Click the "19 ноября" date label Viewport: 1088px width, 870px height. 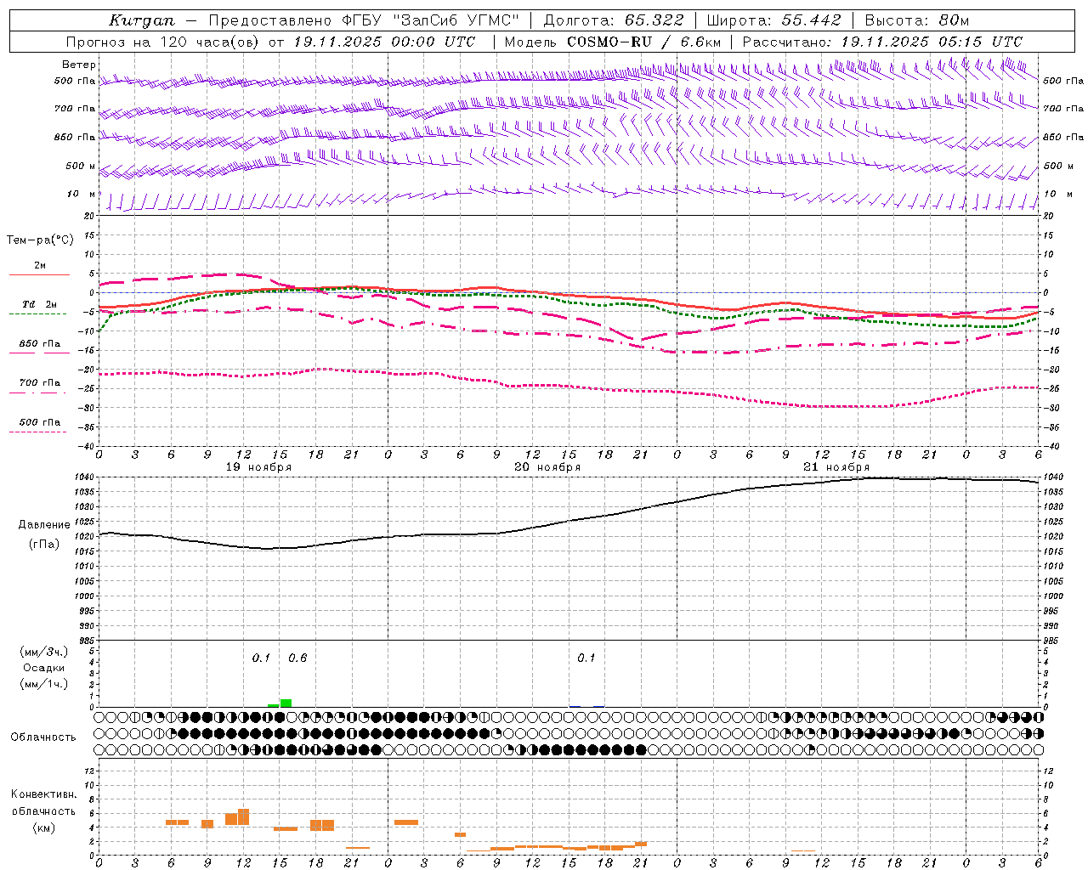(258, 467)
